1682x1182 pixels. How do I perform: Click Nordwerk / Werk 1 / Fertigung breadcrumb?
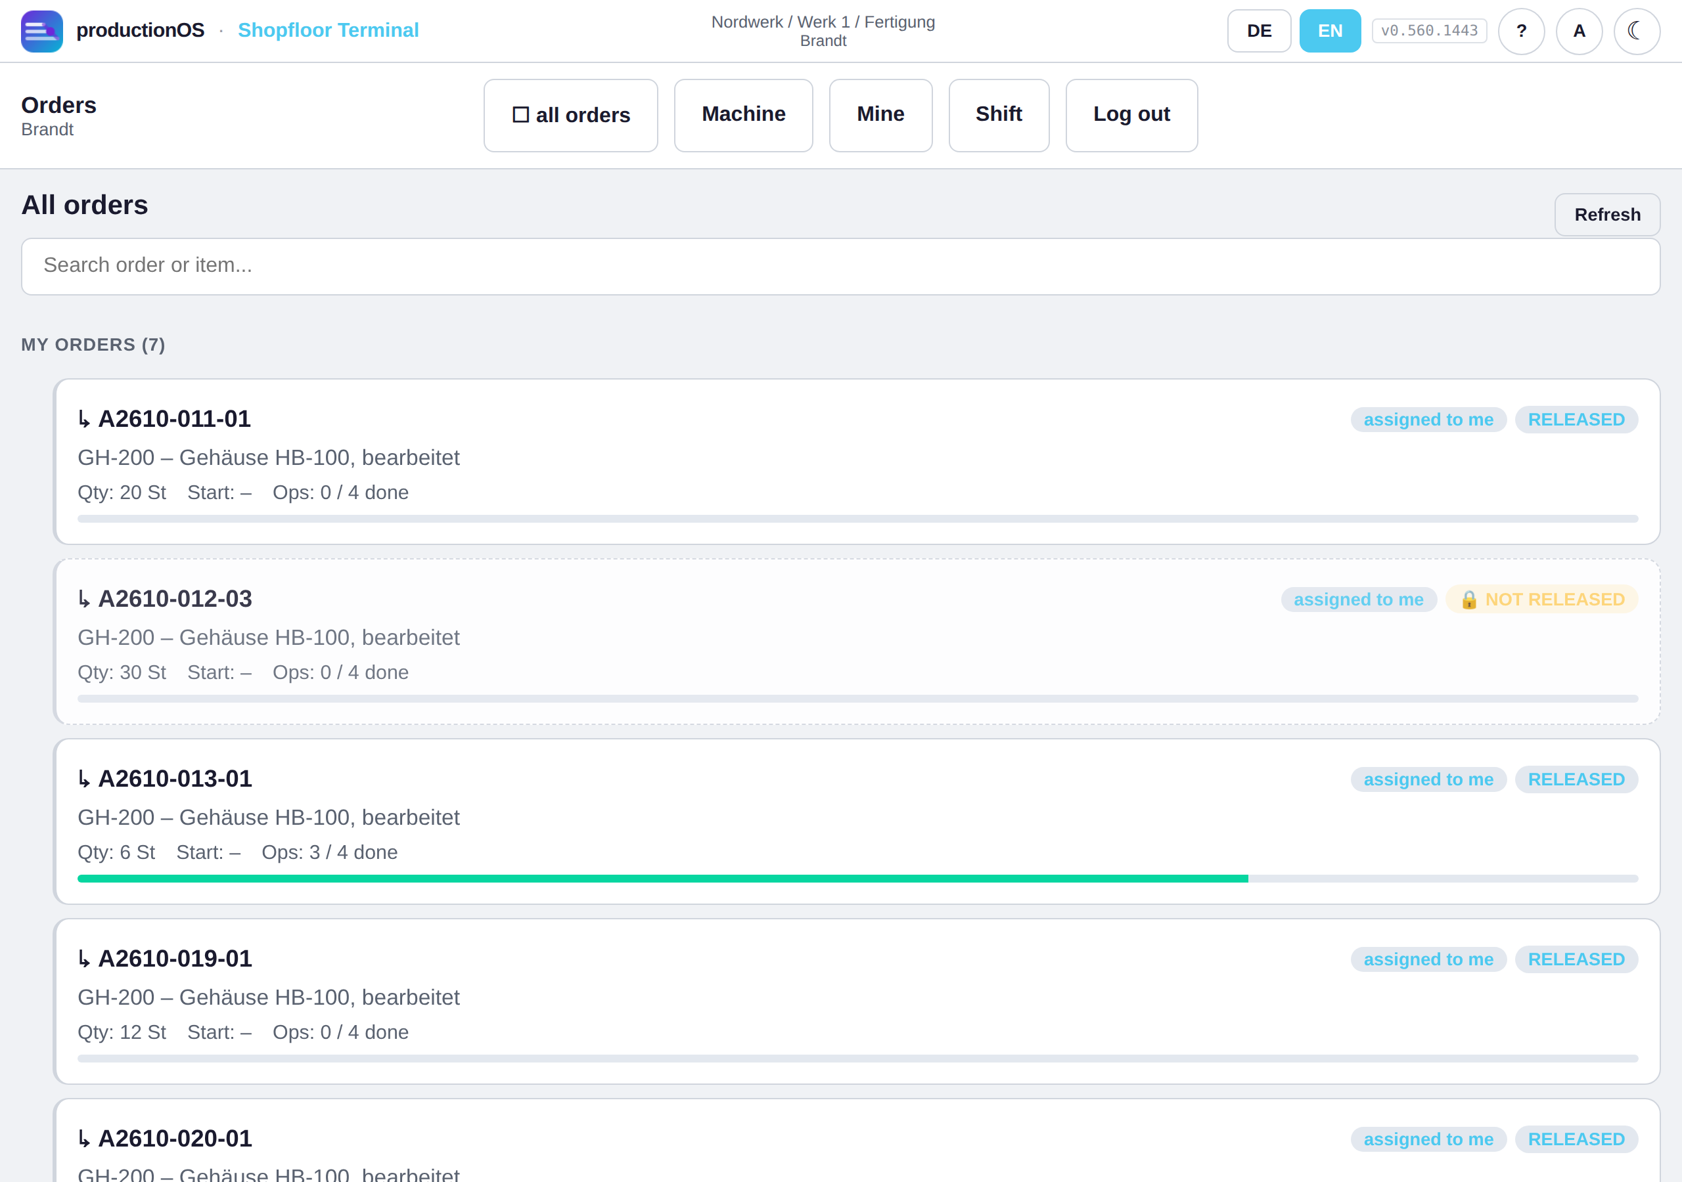pos(823,22)
